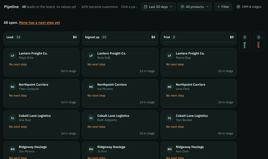The image size is (268, 159).
Task: Open Northpoint Carriers card for Kai Moreno
Action: [x=120, y=93]
